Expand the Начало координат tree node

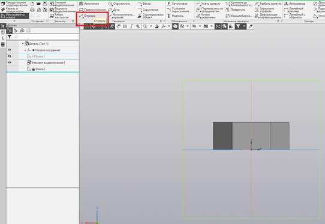(x=25, y=50)
